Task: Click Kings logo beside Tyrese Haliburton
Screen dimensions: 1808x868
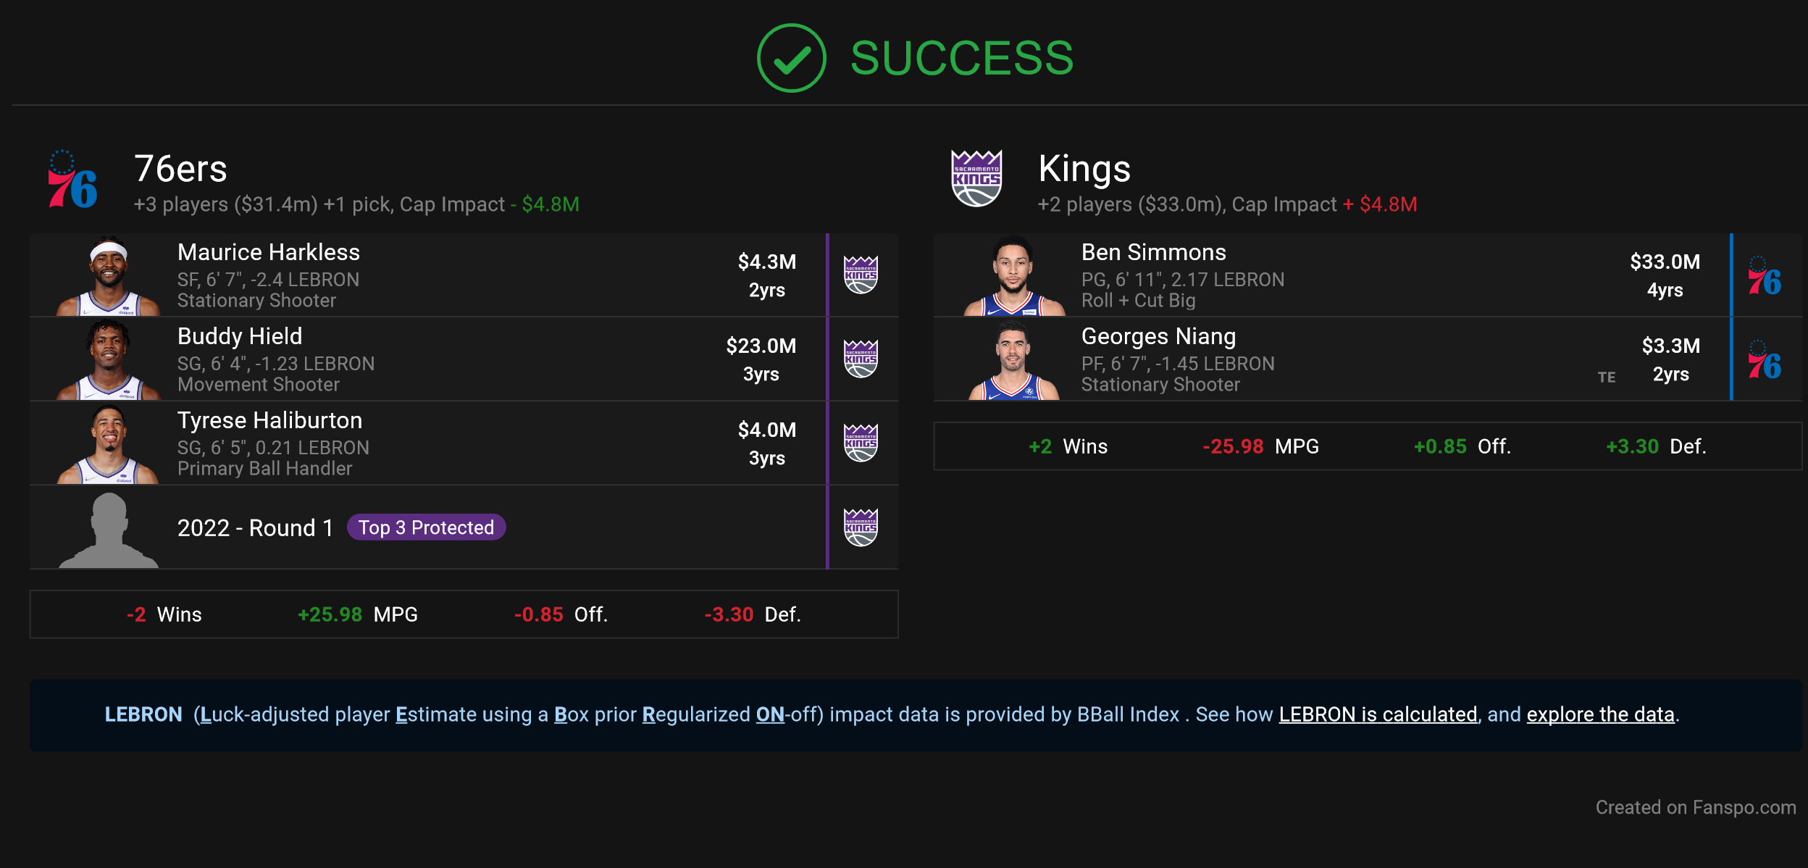Action: (861, 443)
